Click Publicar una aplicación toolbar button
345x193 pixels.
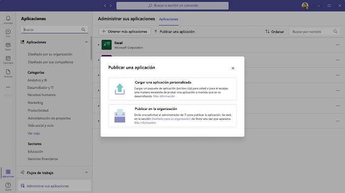click(174, 31)
